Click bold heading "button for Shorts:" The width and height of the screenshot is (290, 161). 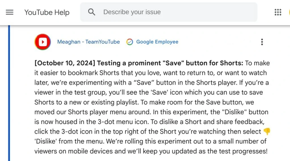pyautogui.click(x=214, y=63)
